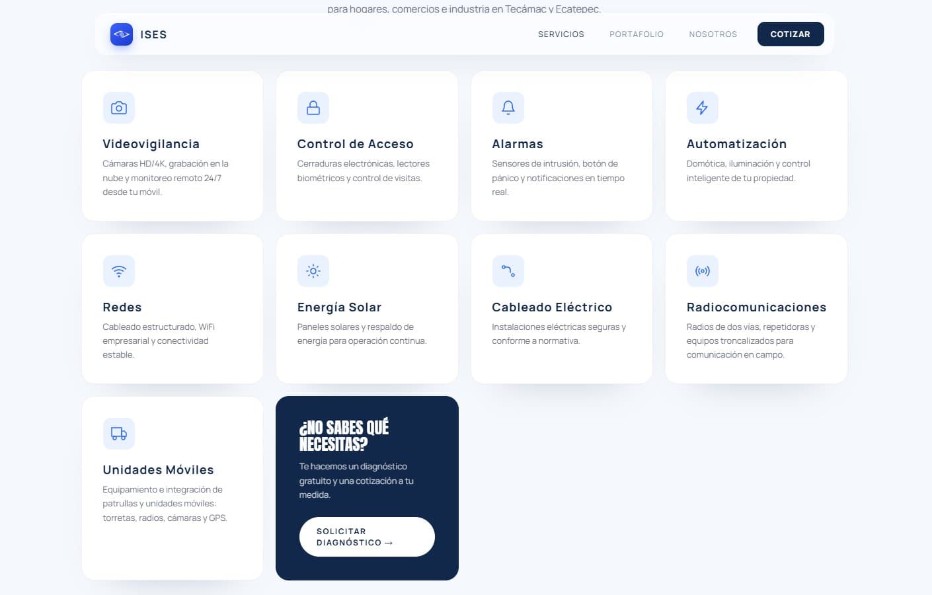Click 'Equipamiento e integración de patrullas' text
This screenshot has height=595, width=932.
pos(165,504)
